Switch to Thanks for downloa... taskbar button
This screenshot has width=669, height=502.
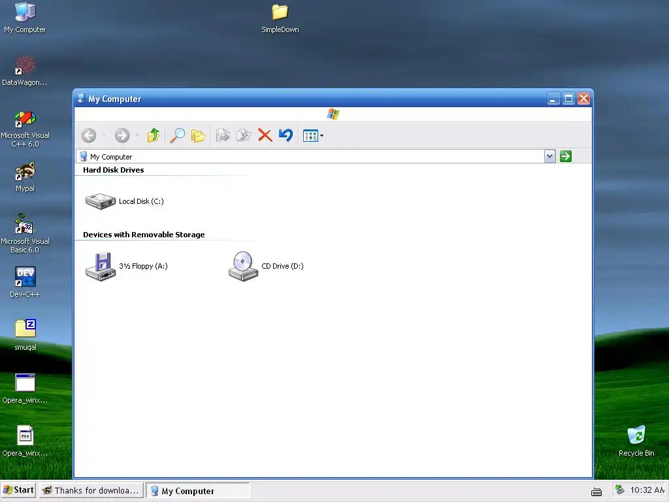point(91,490)
